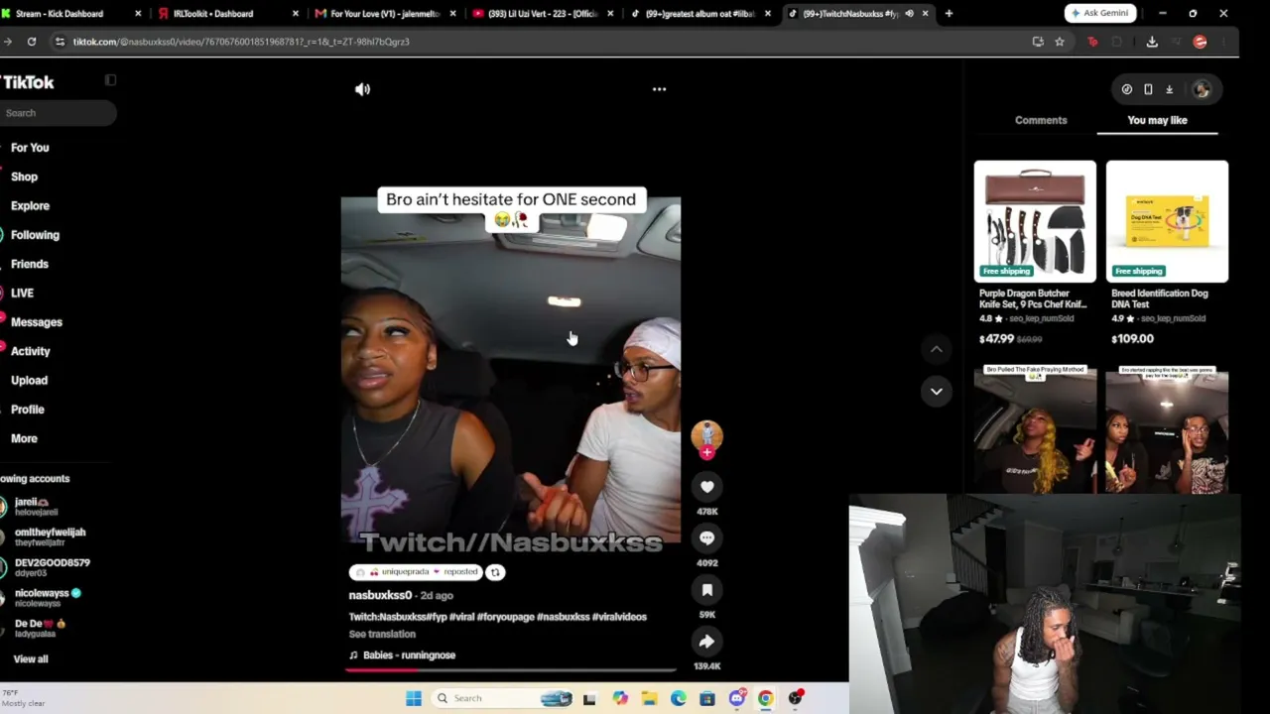This screenshot has width=1270, height=714.
Task: Open the Activity notifications
Action: [30, 351]
